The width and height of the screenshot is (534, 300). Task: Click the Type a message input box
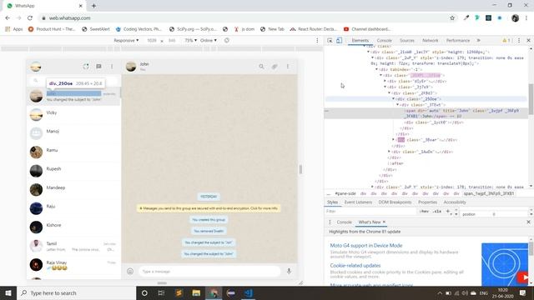coord(209,271)
